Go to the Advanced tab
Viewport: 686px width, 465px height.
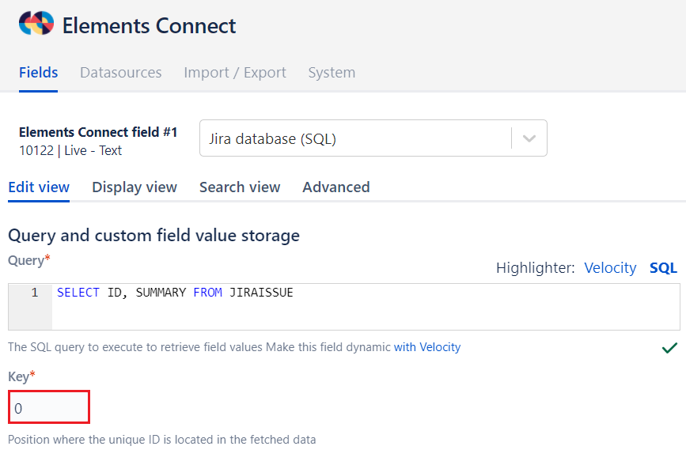click(x=336, y=187)
